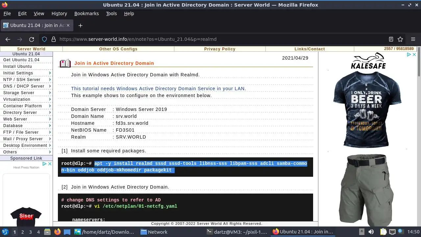The image size is (421, 237).
Task: Close the right-side KALESAFE ad
Action: click(414, 55)
